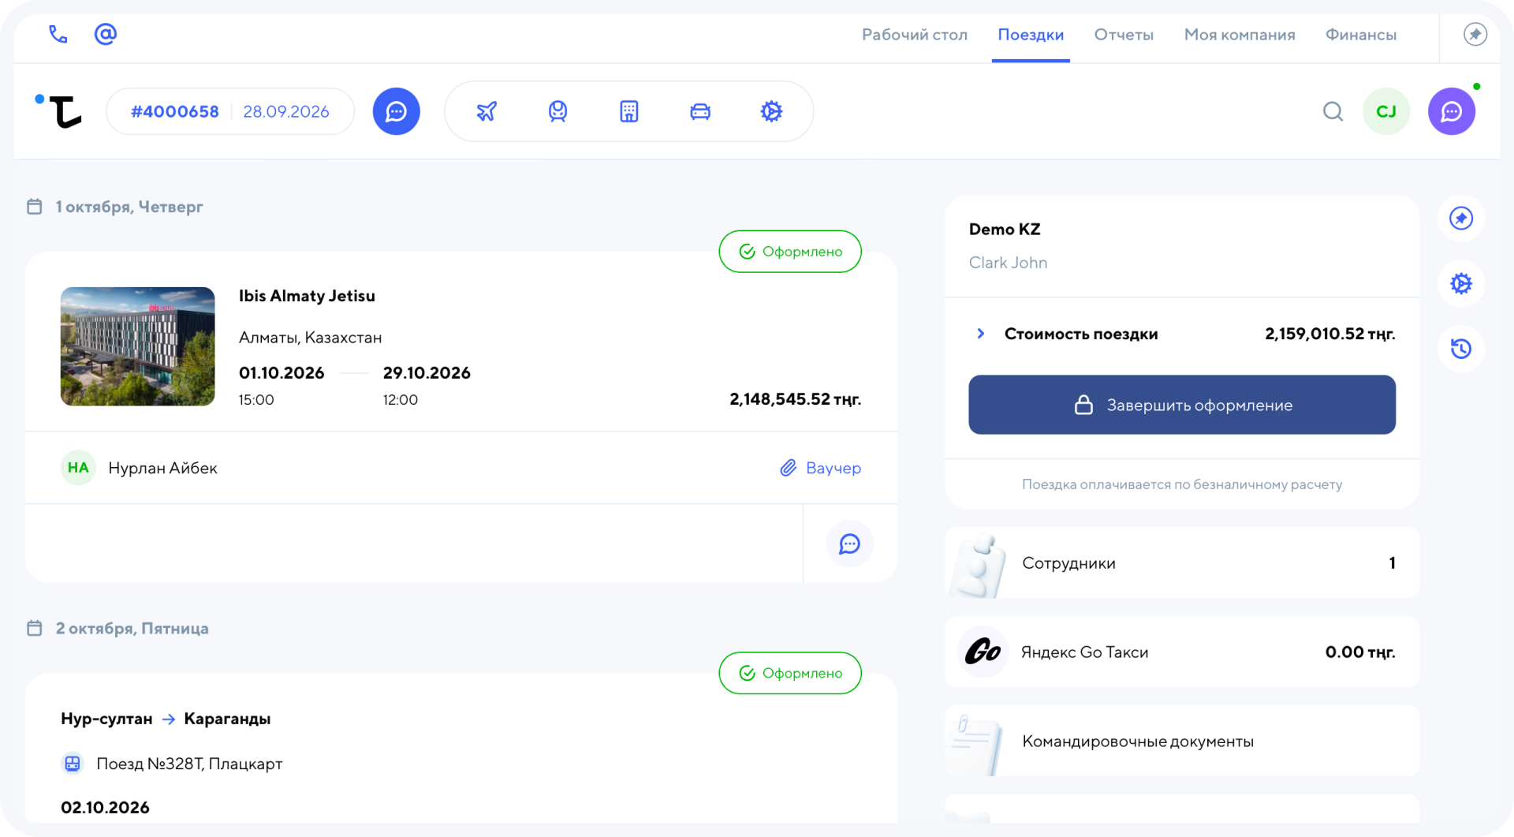1514x837 pixels.
Task: Add a hotel with the building icon
Action: tap(628, 111)
